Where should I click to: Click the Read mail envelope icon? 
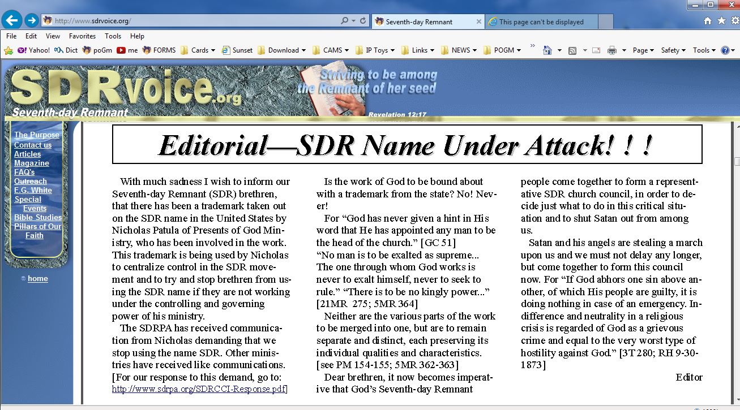(x=596, y=50)
